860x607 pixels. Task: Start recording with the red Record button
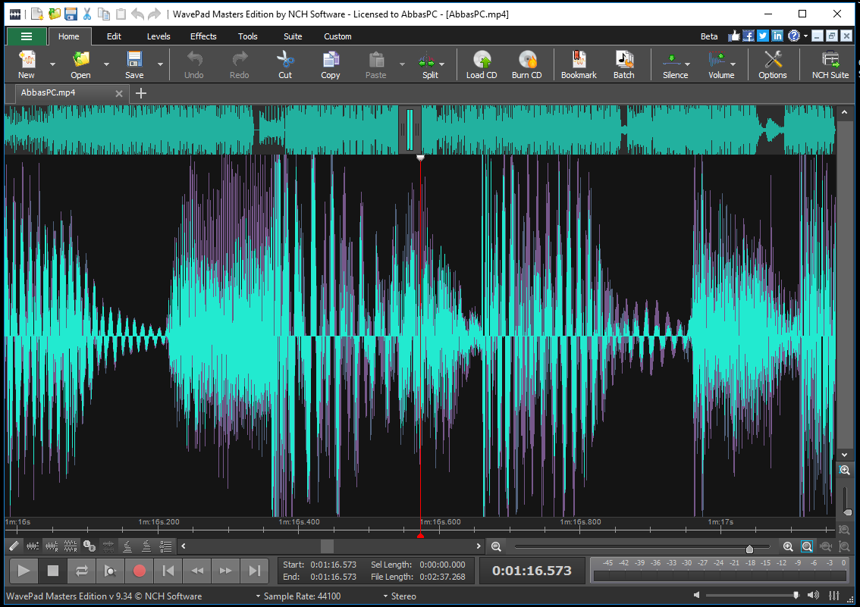tap(140, 571)
